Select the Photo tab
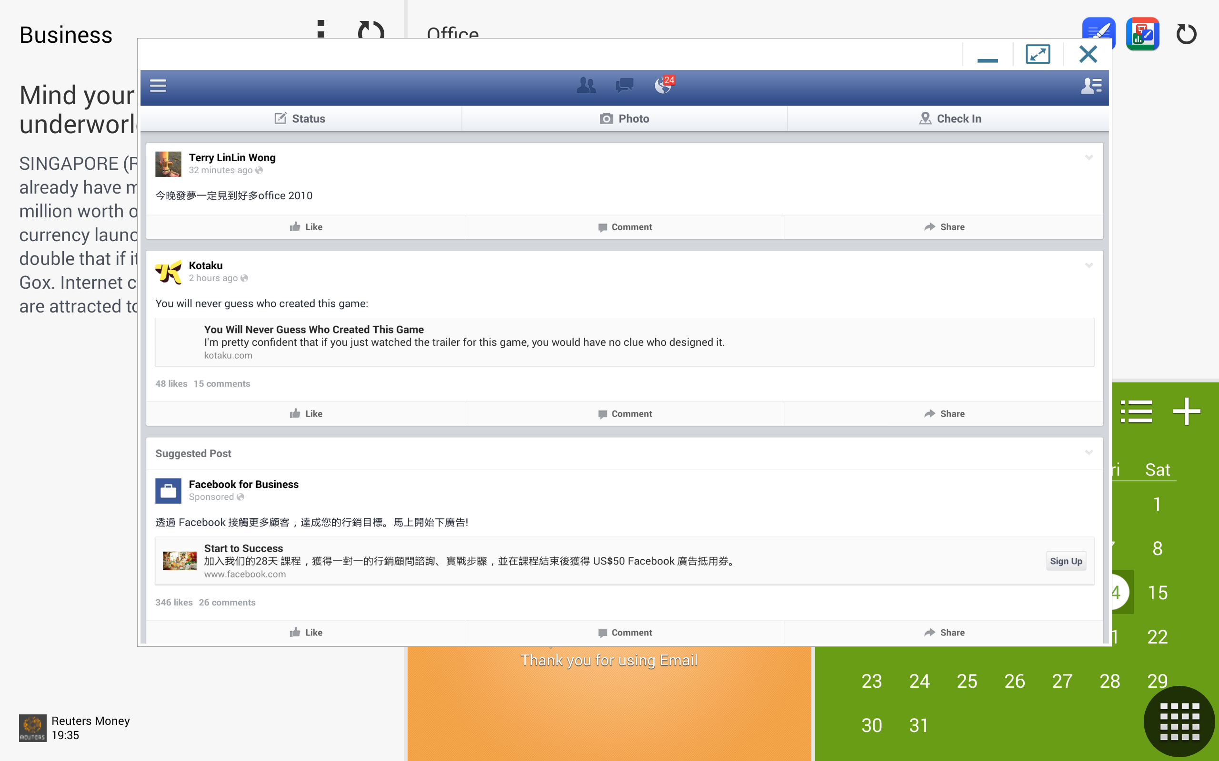 coord(624,119)
